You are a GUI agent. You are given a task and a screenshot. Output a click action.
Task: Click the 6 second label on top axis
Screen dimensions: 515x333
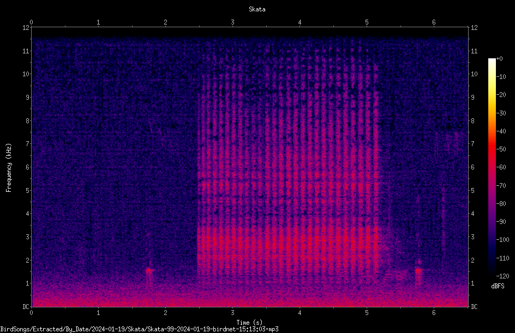(x=434, y=22)
